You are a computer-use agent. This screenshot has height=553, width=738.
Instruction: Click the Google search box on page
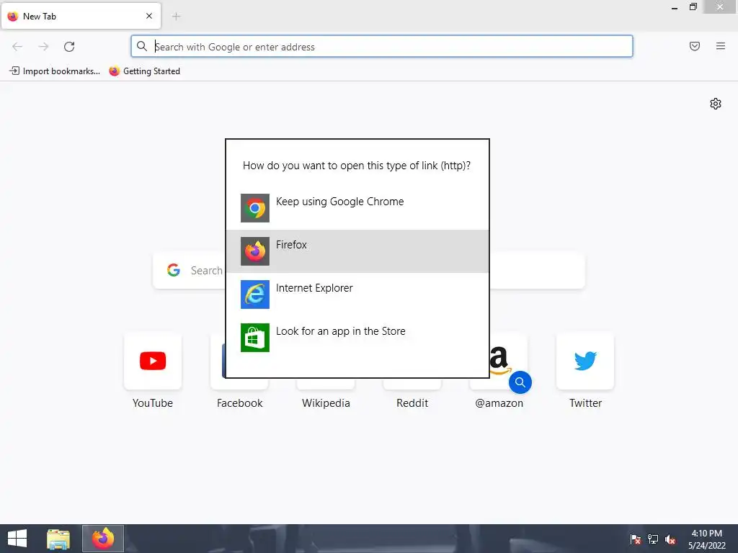pos(368,270)
